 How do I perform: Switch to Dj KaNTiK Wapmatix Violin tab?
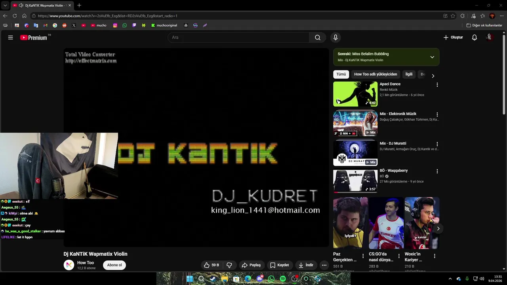pyautogui.click(x=42, y=6)
